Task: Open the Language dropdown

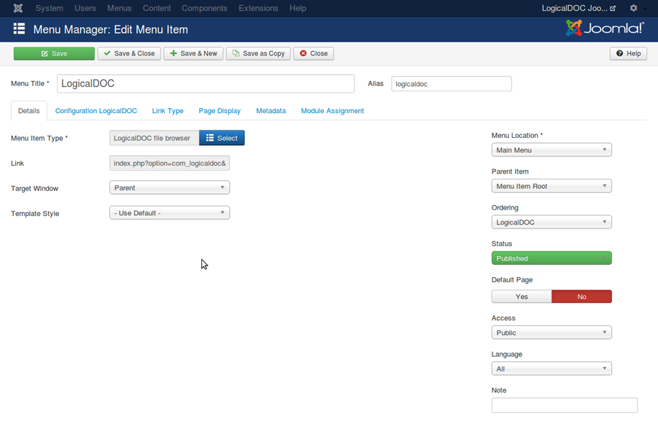Action: pos(551,368)
